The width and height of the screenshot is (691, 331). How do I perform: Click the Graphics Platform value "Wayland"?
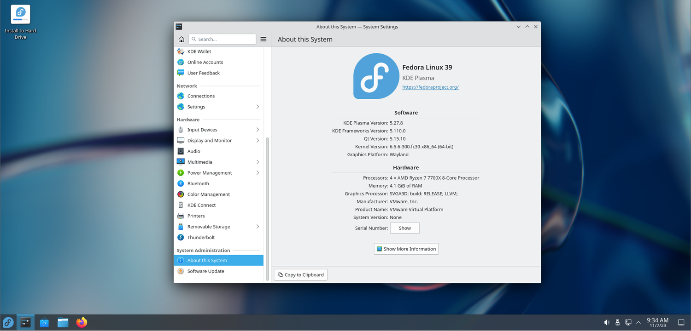click(399, 154)
